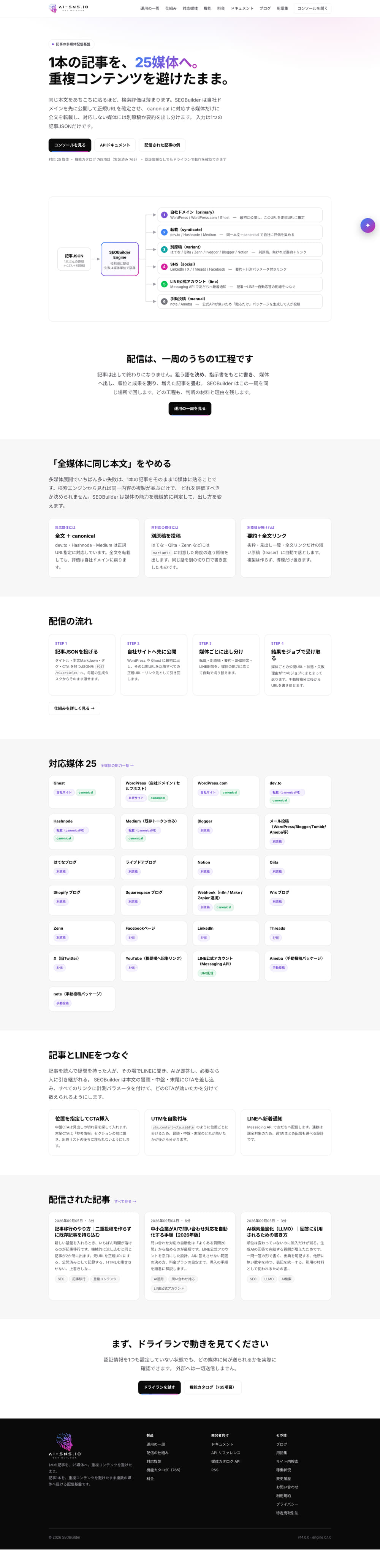Image resolution: width=380 pixels, height=1550 pixels.
Task: Open 特定商取引法 in the footer
Action: 287,1513
